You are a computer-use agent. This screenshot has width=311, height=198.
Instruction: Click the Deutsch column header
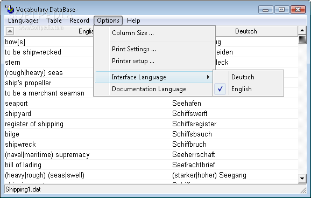[x=246, y=31]
